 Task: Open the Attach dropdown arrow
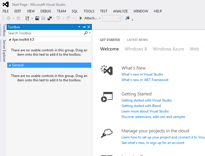(100, 18)
